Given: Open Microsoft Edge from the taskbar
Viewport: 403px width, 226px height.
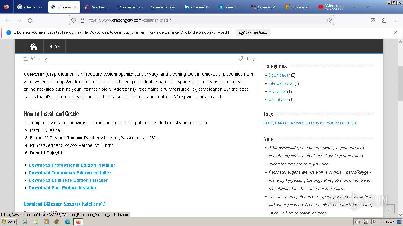Looking at the screenshot, I should tap(68, 222).
